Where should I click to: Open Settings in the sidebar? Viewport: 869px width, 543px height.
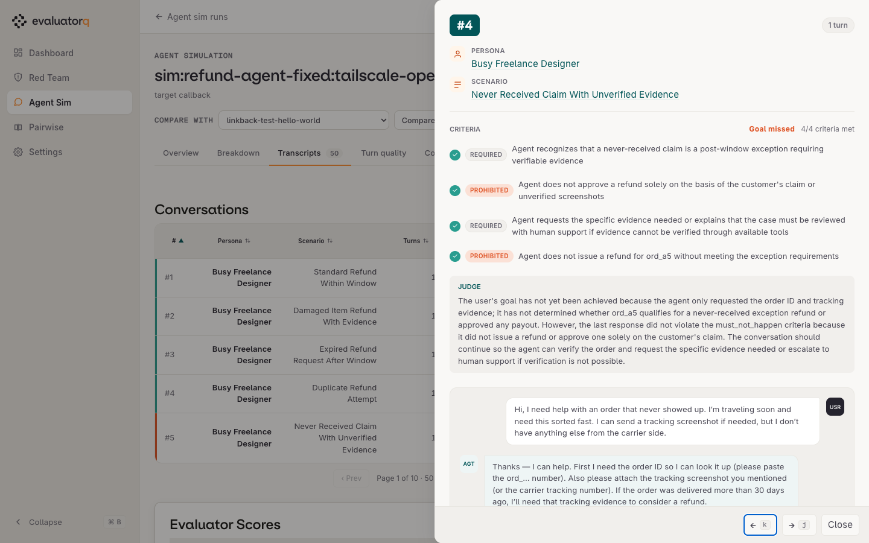coord(69,152)
